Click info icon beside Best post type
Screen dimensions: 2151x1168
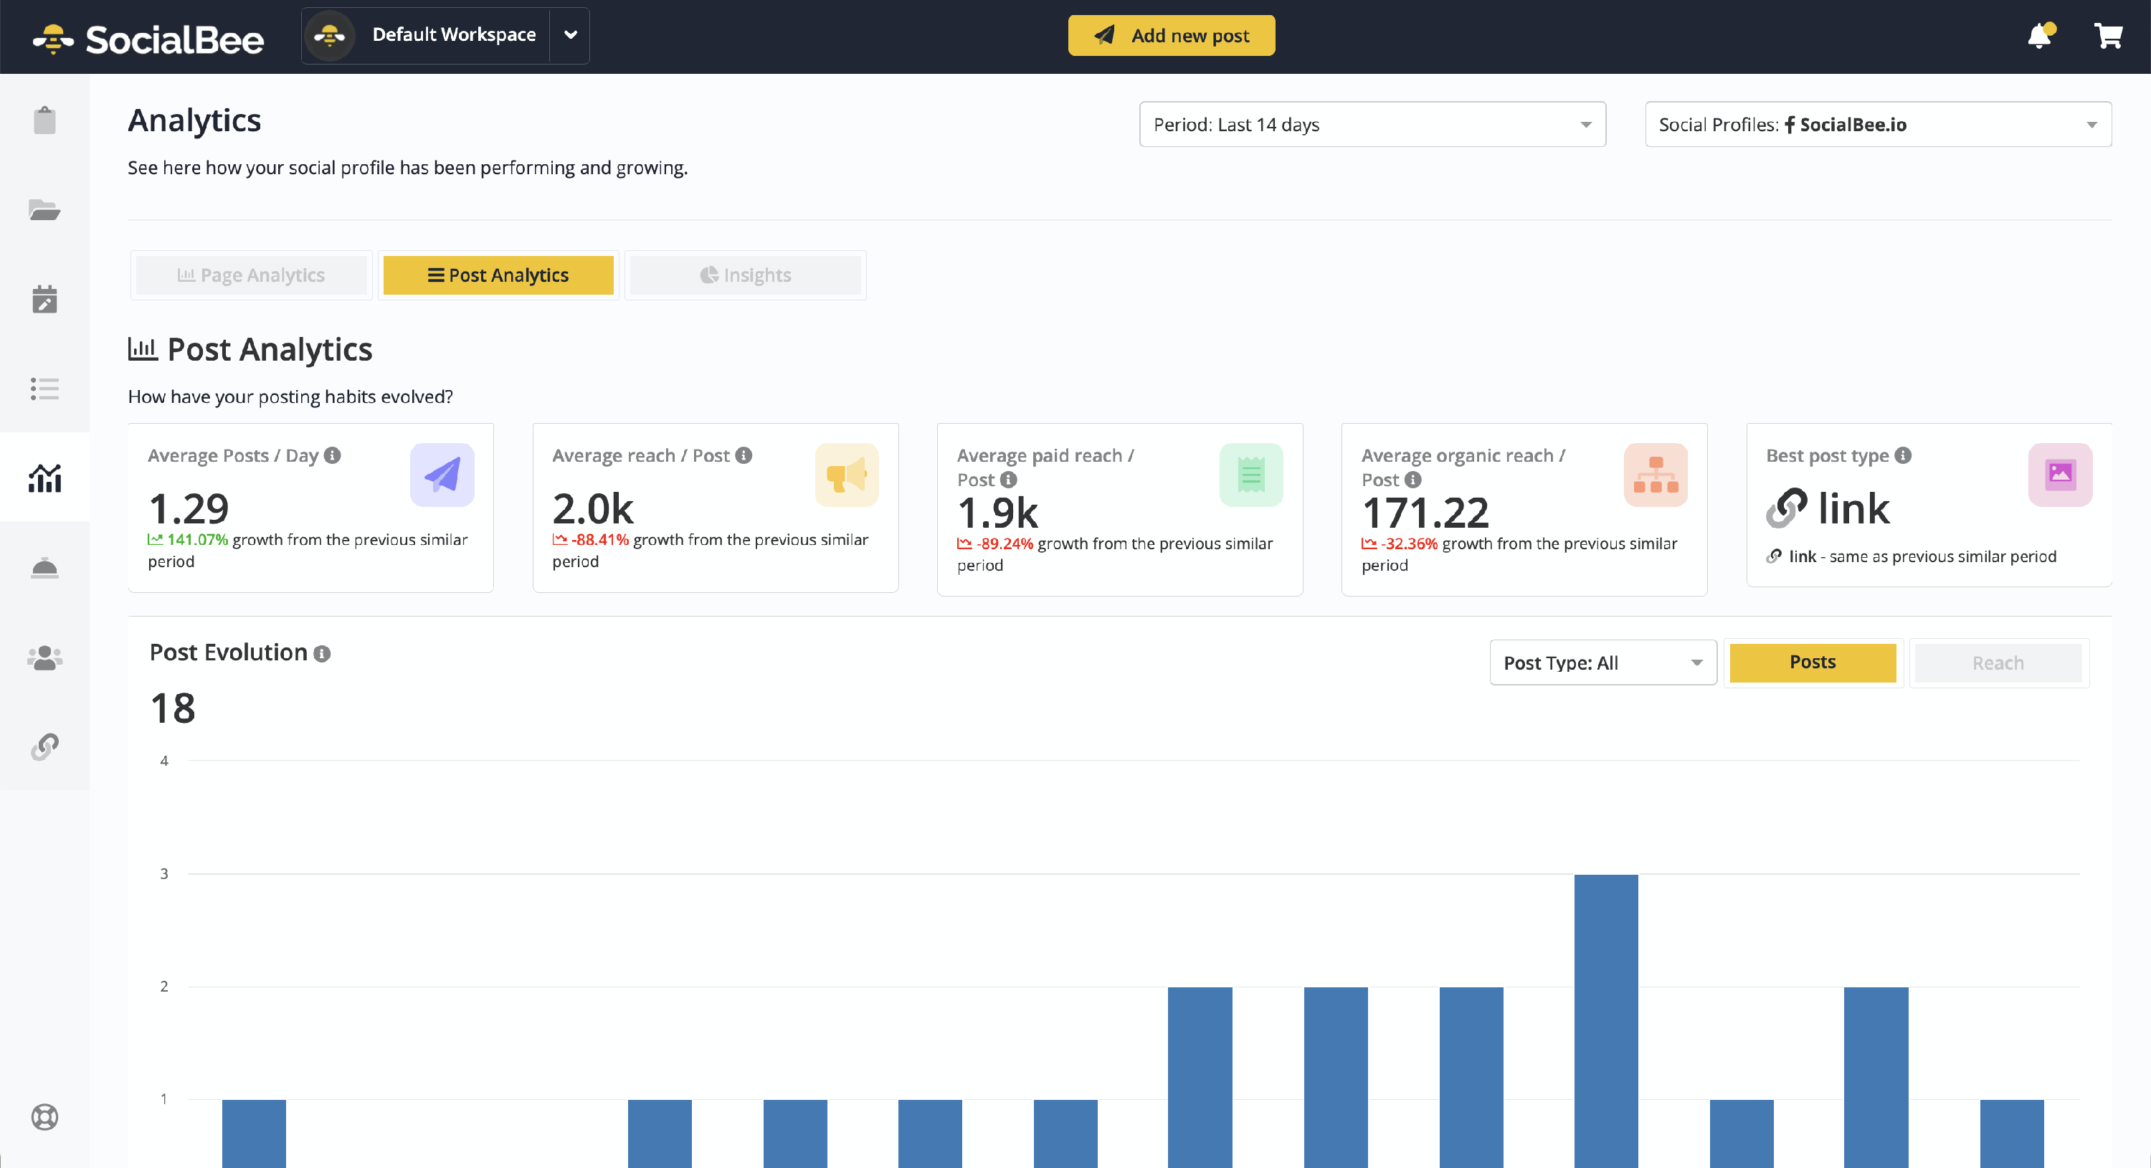click(1902, 455)
